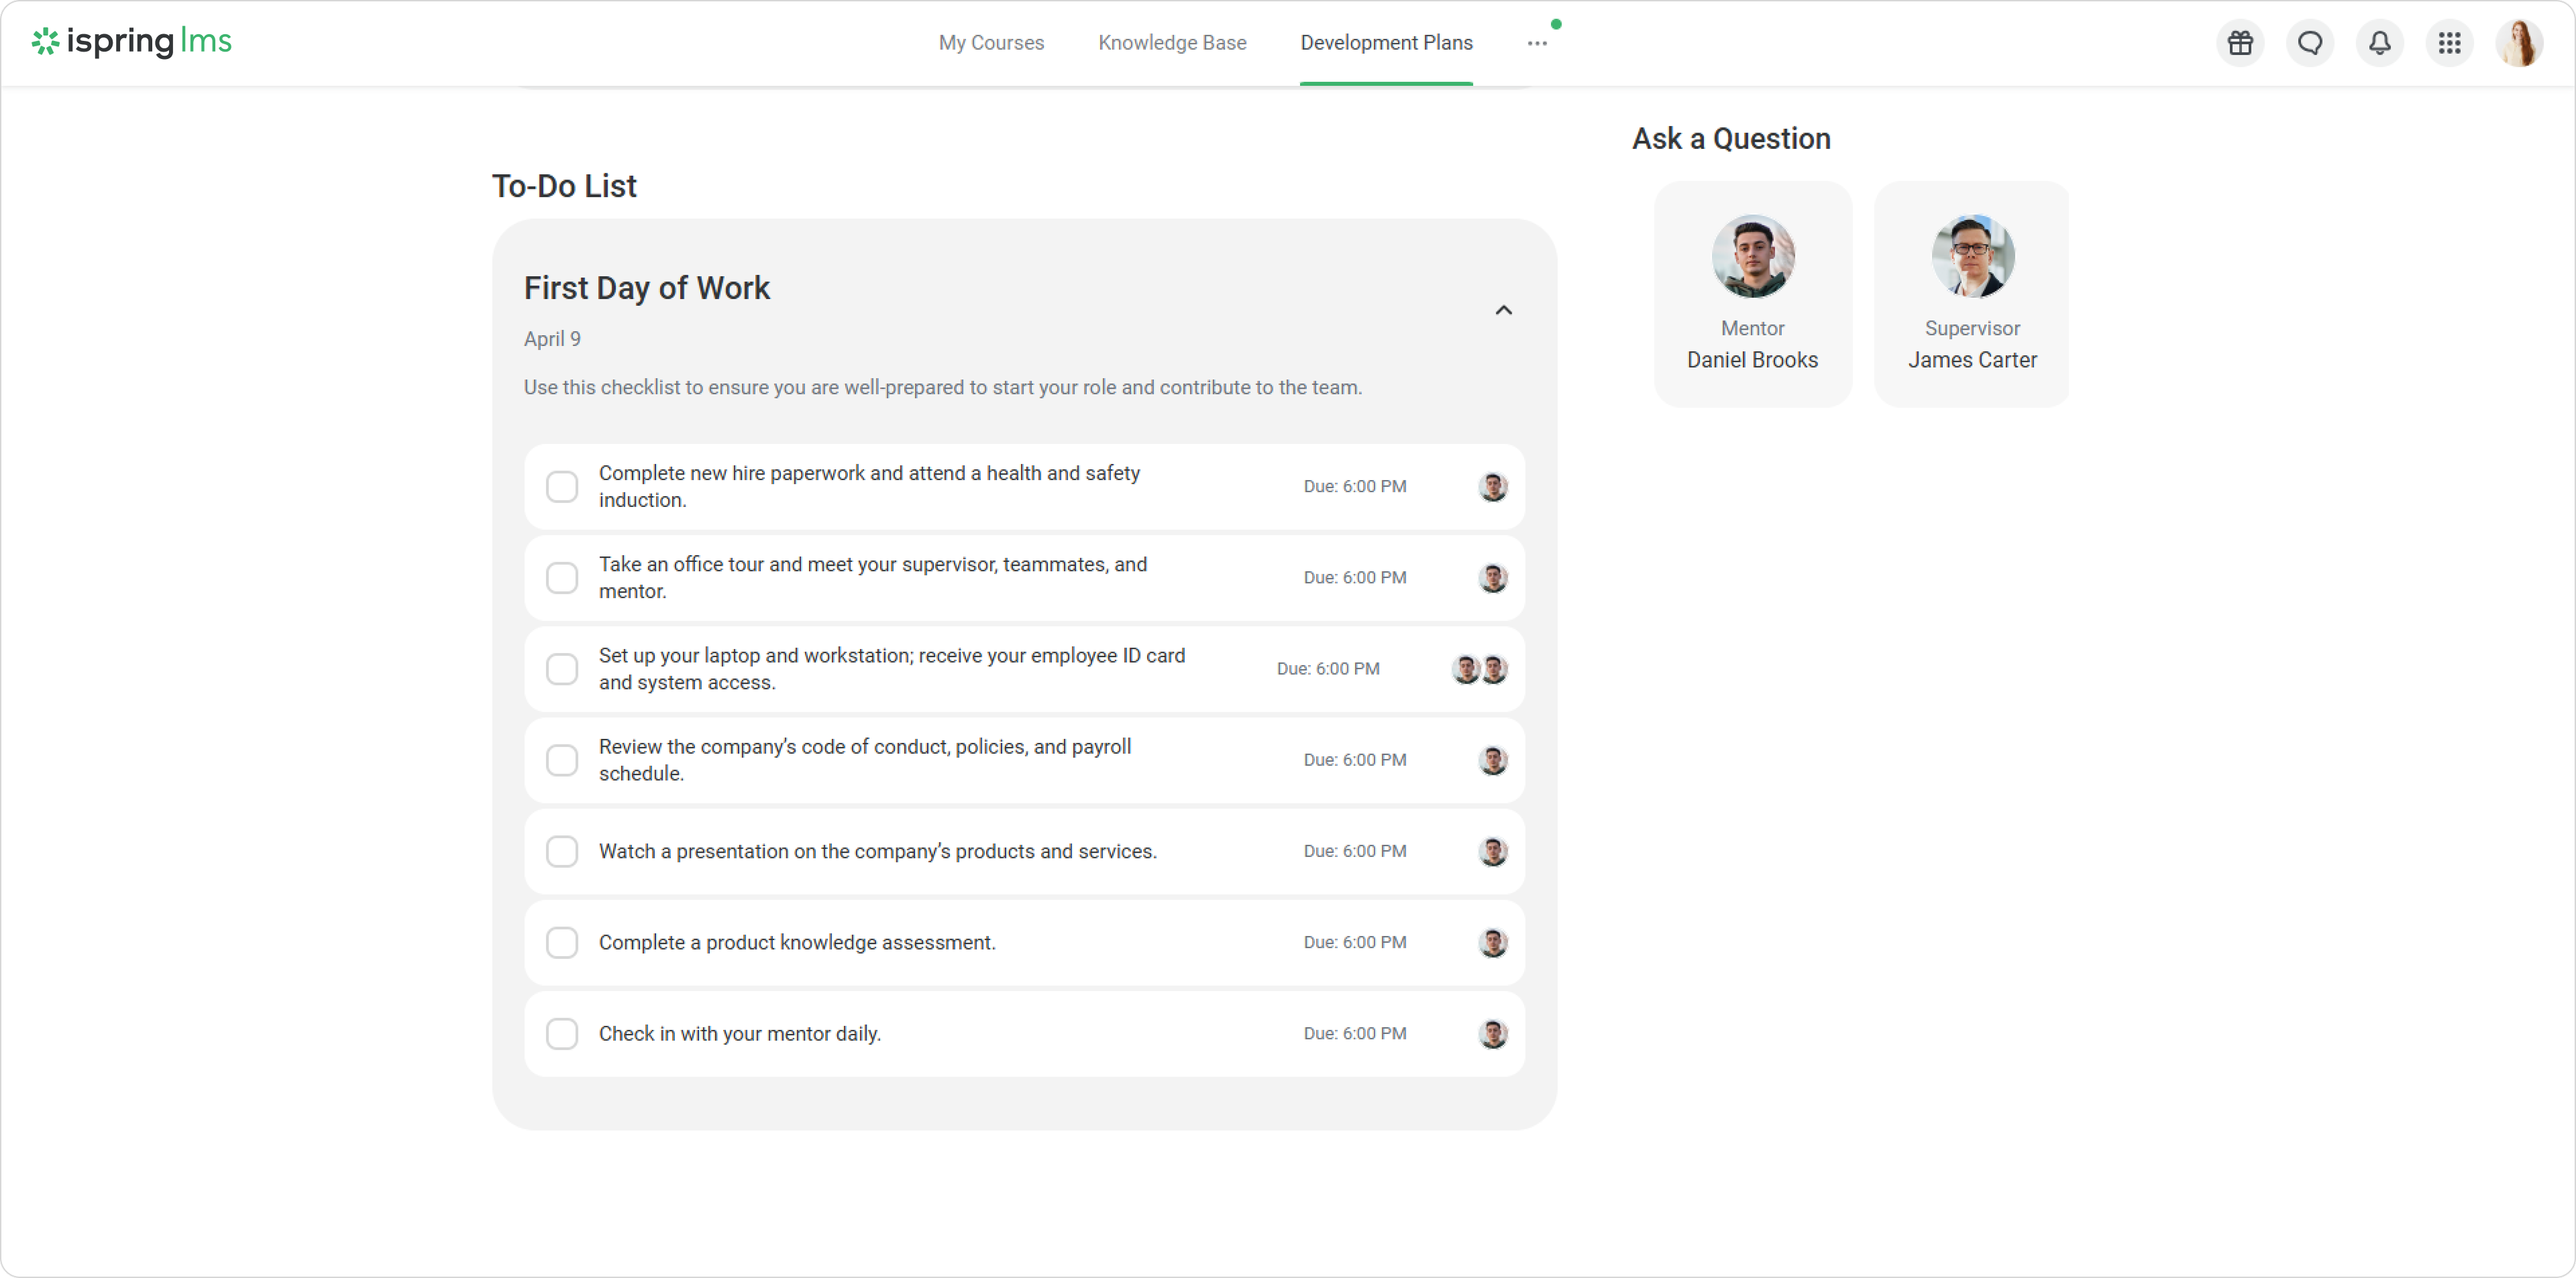Switch to the My Courses tab
Image resolution: width=2576 pixels, height=1278 pixels.
[991, 43]
